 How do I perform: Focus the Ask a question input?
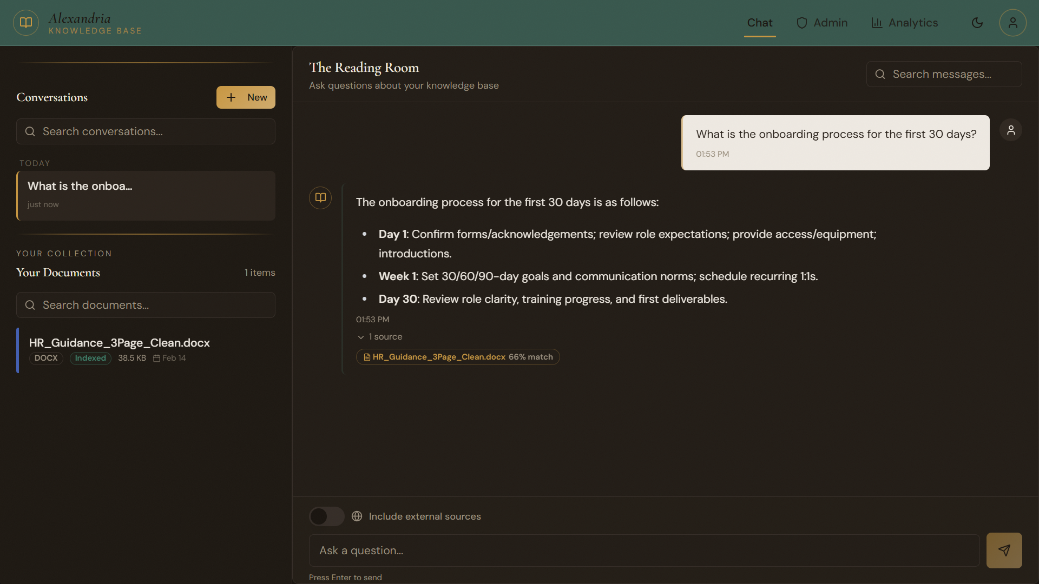644,550
